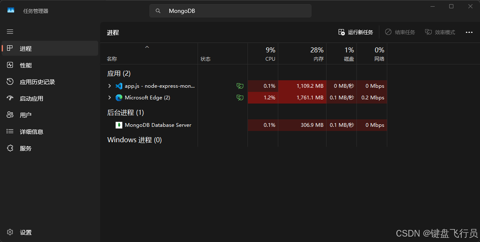Click the 应用历史记录 clock icon
480x242 pixels.
tap(10, 81)
